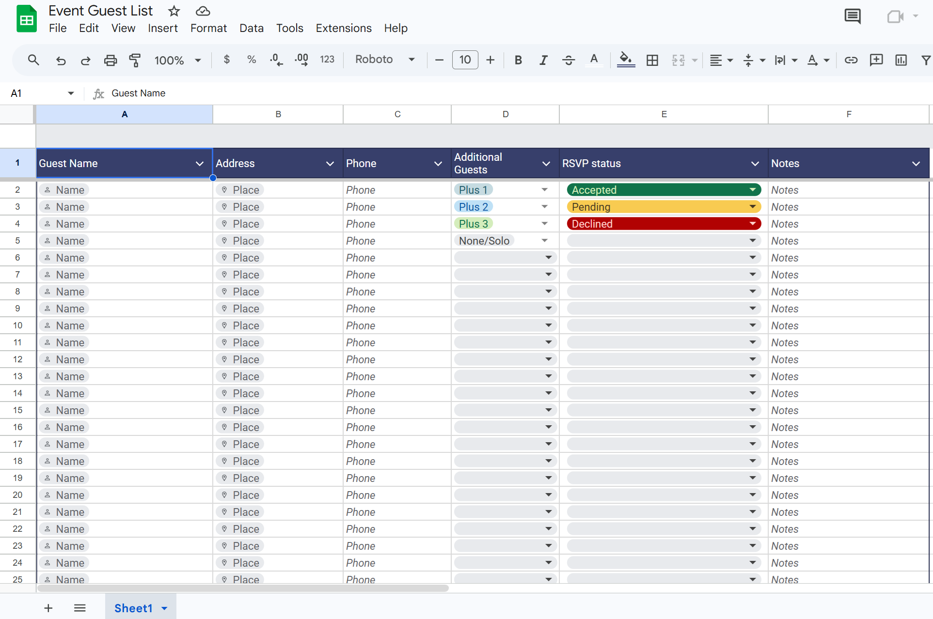Open comment history icon

click(853, 16)
